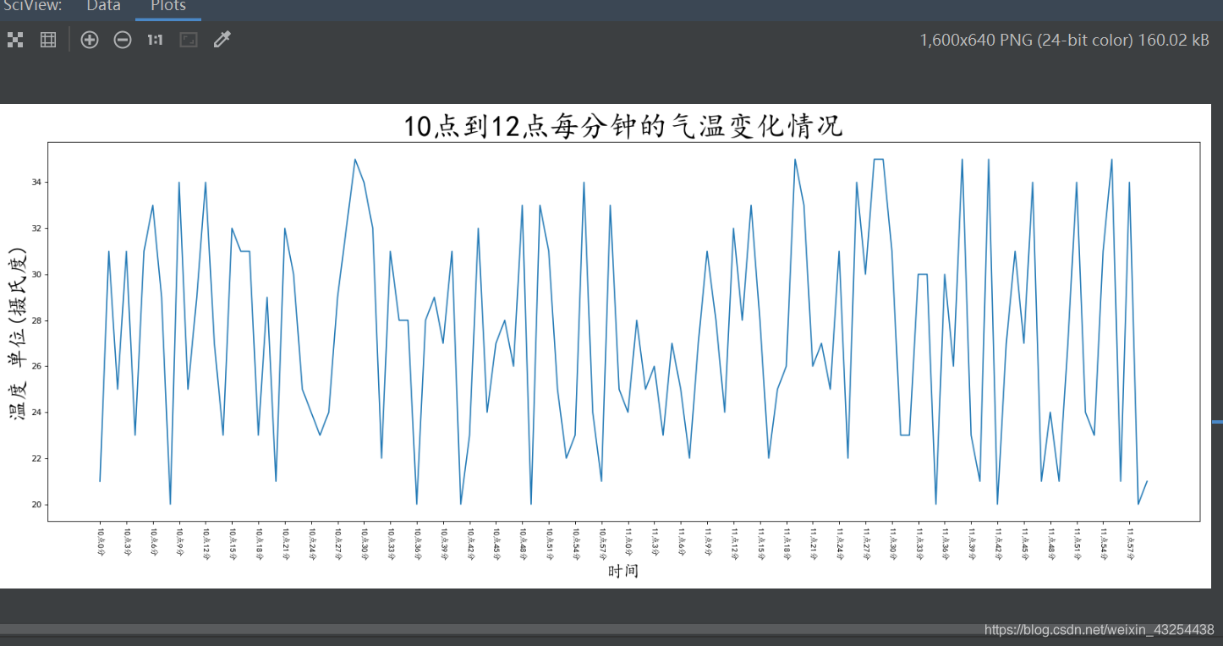This screenshot has height=646, width=1223.
Task: Click the y-axis tick value 34
Action: tap(38, 183)
